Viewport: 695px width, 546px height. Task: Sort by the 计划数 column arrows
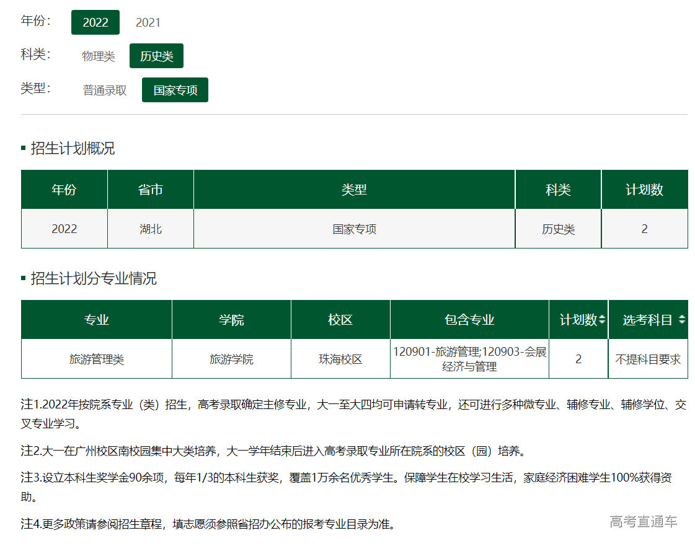point(602,320)
